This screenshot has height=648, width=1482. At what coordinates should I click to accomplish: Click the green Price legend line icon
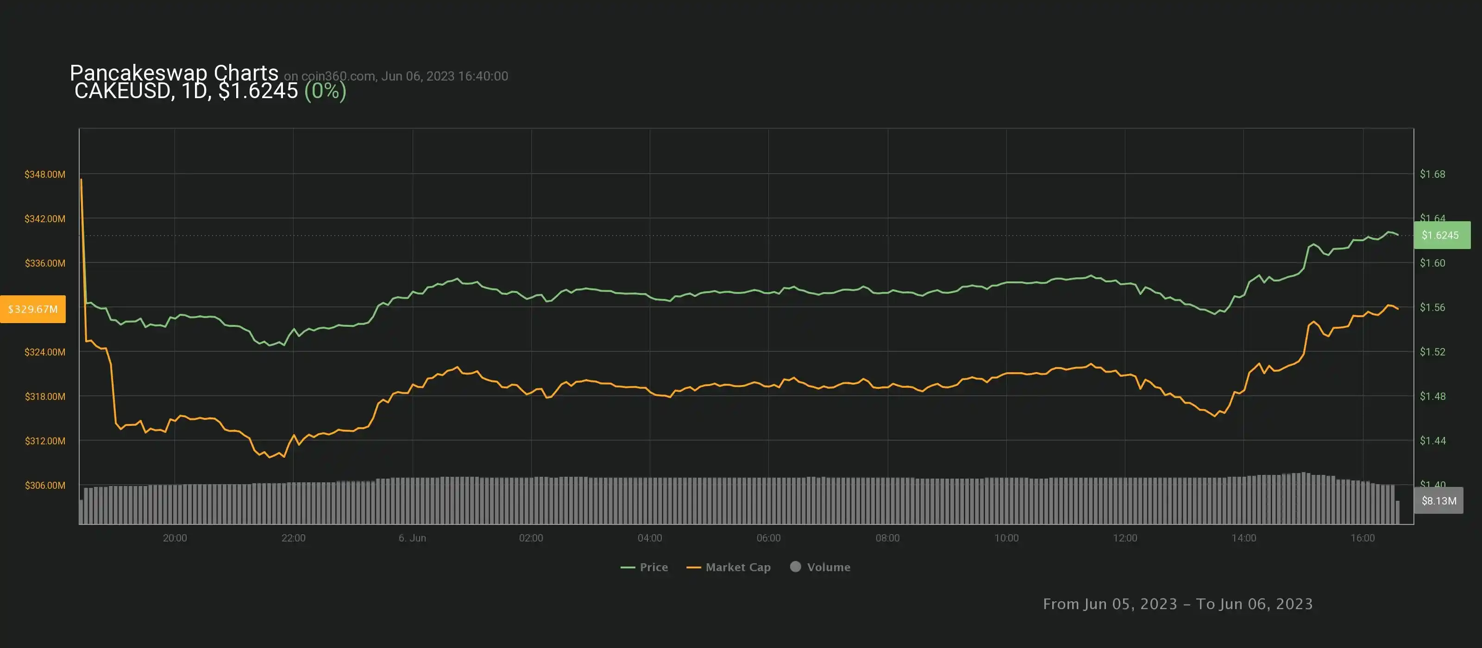[x=628, y=567]
